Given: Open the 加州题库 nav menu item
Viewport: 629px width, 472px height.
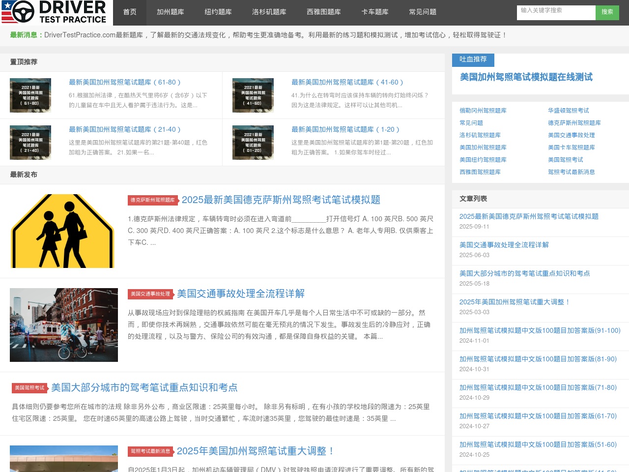Looking at the screenshot, I should point(171,12).
